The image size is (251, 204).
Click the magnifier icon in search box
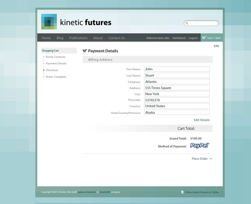tap(187, 23)
